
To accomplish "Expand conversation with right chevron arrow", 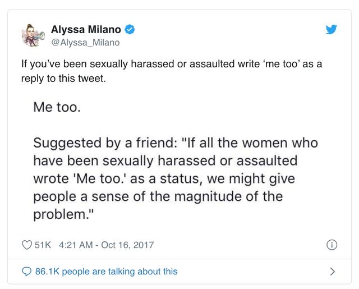I will [x=333, y=272].
